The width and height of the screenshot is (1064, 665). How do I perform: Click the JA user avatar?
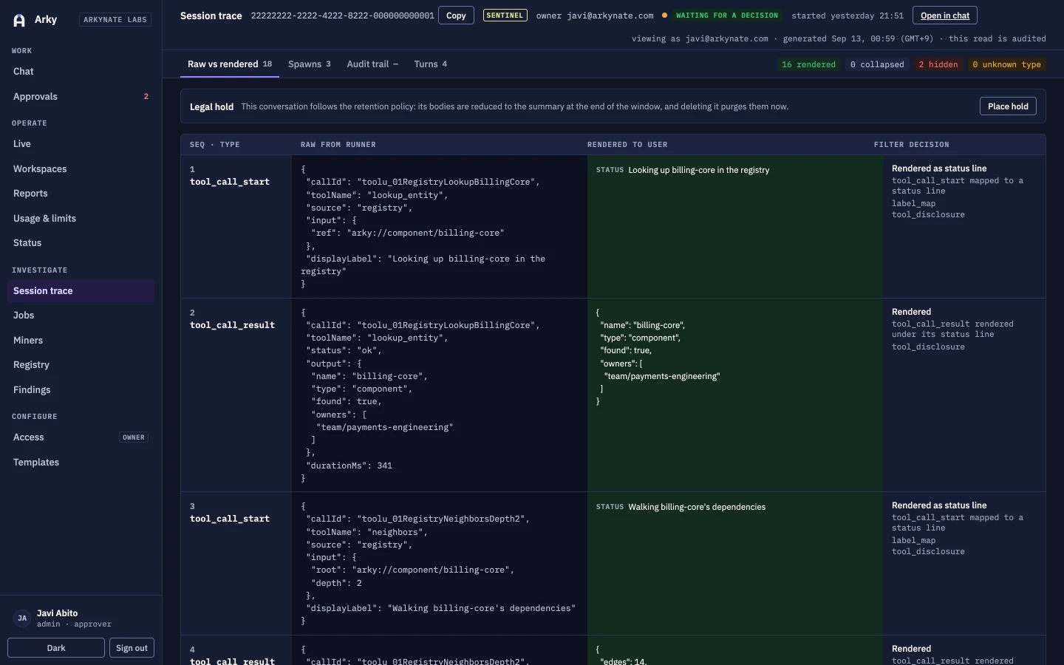pos(22,618)
